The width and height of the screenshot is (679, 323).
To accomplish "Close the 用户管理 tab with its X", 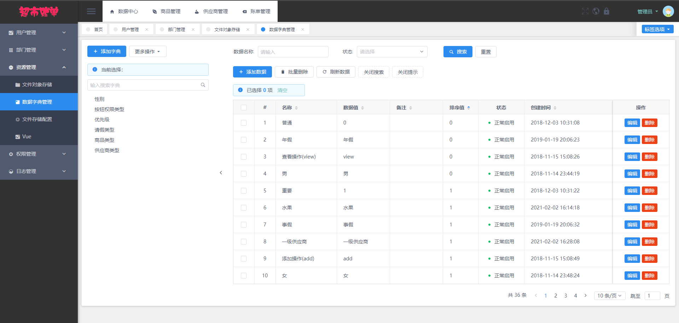I will (x=147, y=29).
